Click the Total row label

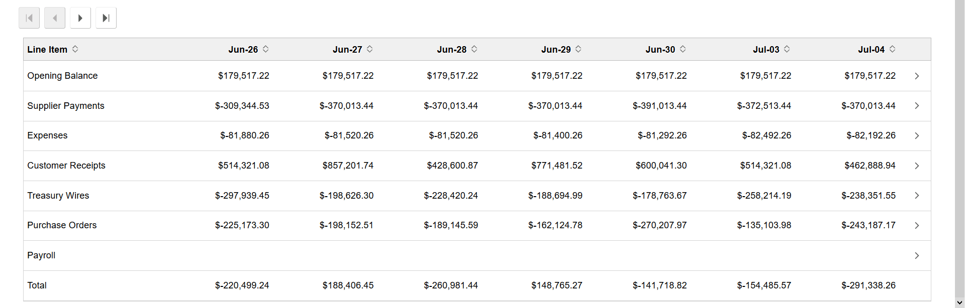37,285
